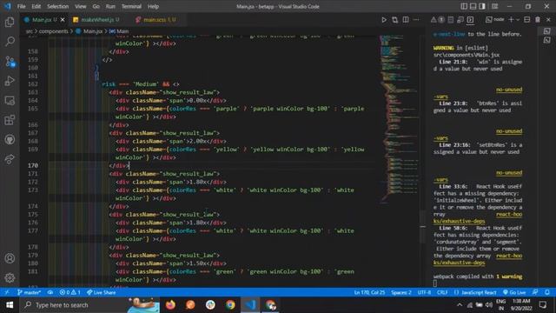Click the remote window indicator in status bar

[7, 292]
